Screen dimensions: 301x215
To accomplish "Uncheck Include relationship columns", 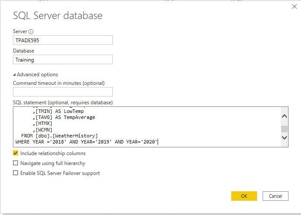I will click(16, 153).
